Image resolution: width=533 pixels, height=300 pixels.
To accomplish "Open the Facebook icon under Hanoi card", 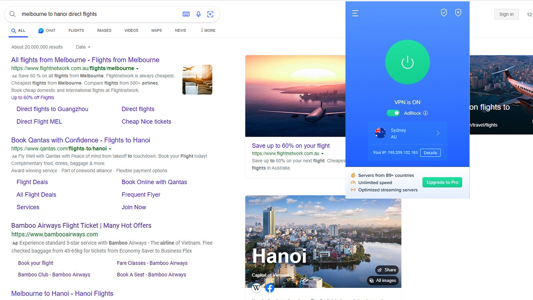I will tap(269, 287).
